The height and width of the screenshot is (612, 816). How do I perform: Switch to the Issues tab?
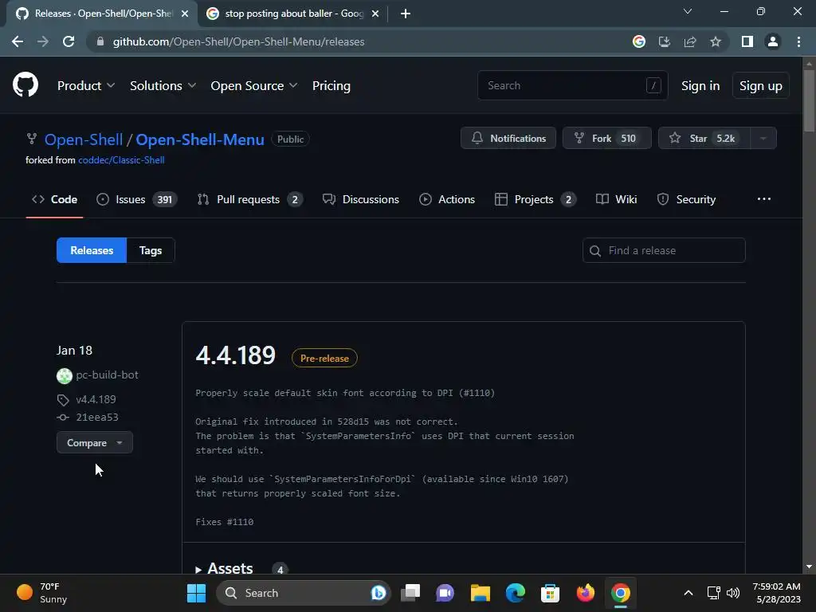(x=137, y=199)
